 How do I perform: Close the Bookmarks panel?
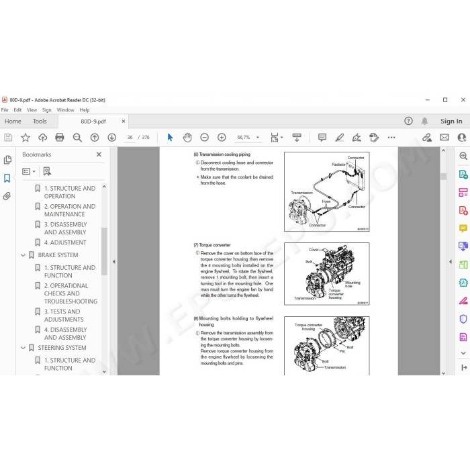click(99, 154)
